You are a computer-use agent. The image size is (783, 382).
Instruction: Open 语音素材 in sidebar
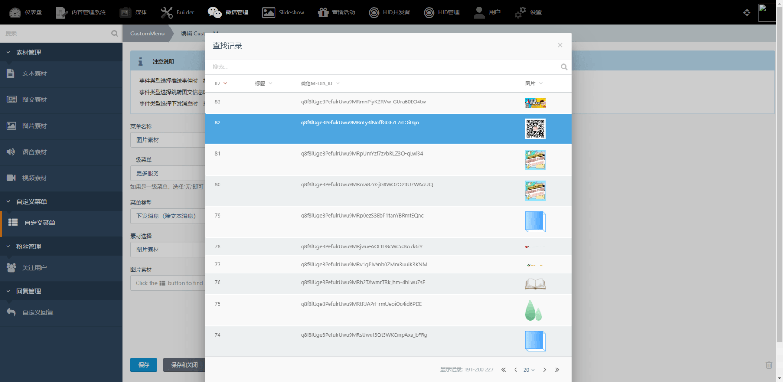pos(61,152)
